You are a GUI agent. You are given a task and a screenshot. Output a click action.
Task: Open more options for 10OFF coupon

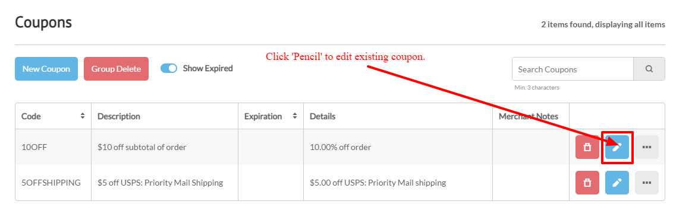(x=646, y=147)
